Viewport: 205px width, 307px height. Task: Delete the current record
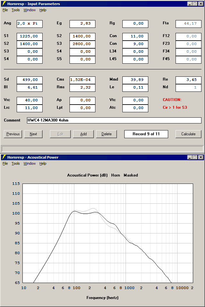(107, 134)
